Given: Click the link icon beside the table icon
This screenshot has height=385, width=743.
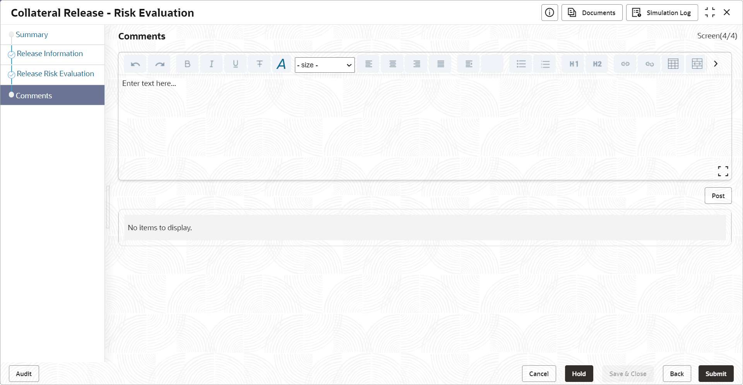Looking at the screenshot, I should [x=650, y=64].
